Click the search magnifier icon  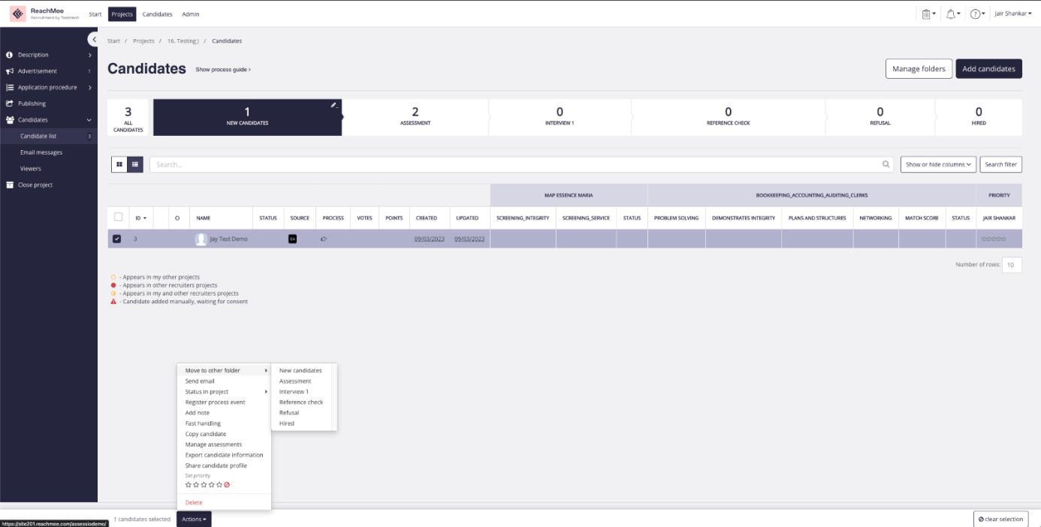tap(886, 164)
